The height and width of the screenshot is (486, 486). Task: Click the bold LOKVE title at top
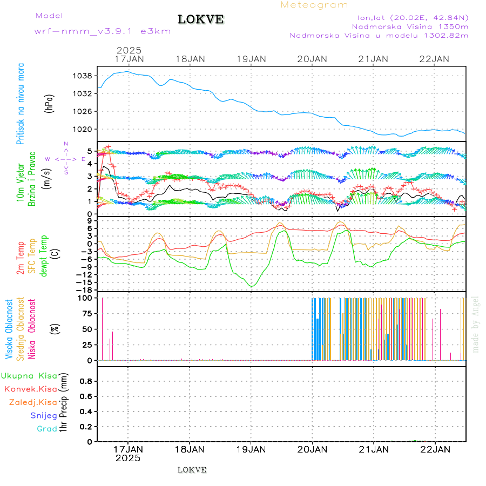click(x=200, y=19)
